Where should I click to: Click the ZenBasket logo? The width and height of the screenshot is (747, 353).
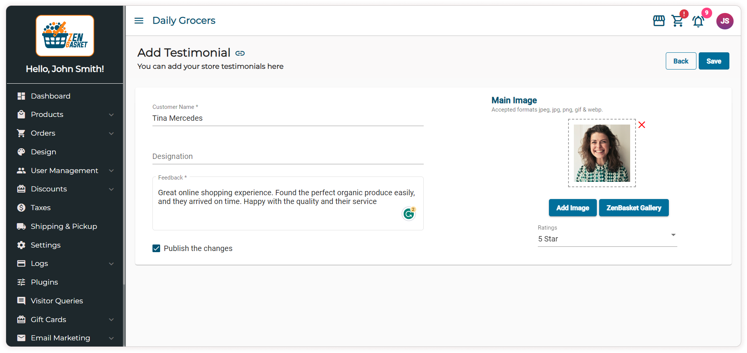click(65, 36)
